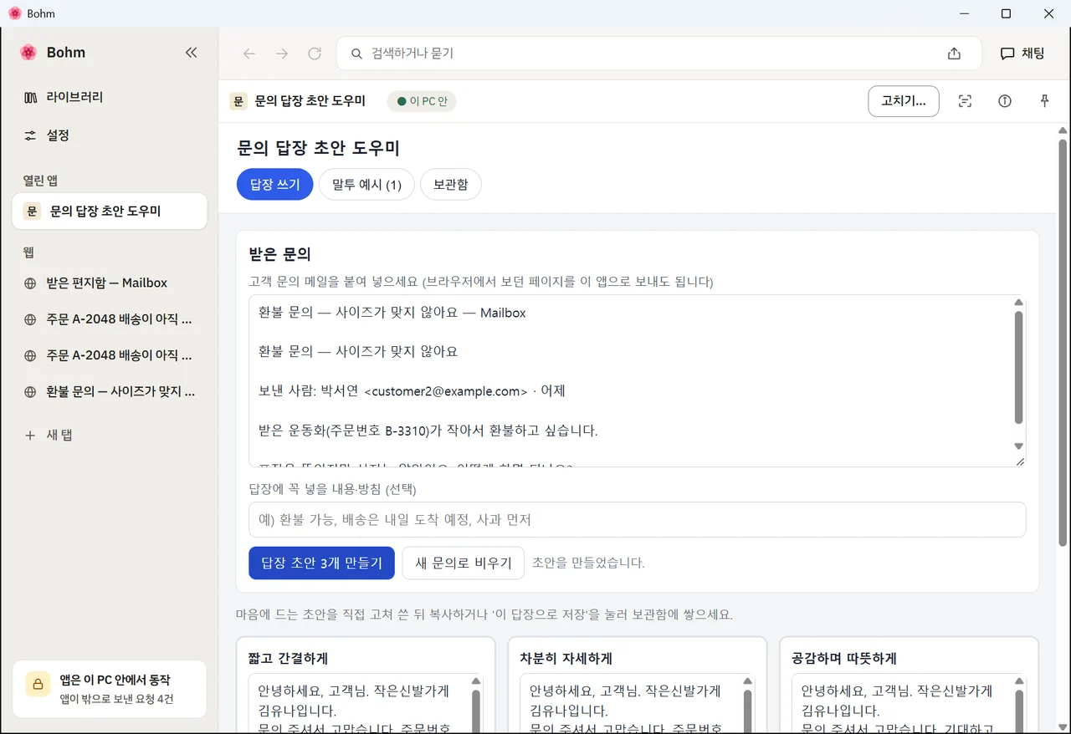Click the 문 app icon in header
Image resolution: width=1071 pixels, height=734 pixels.
[x=238, y=101]
